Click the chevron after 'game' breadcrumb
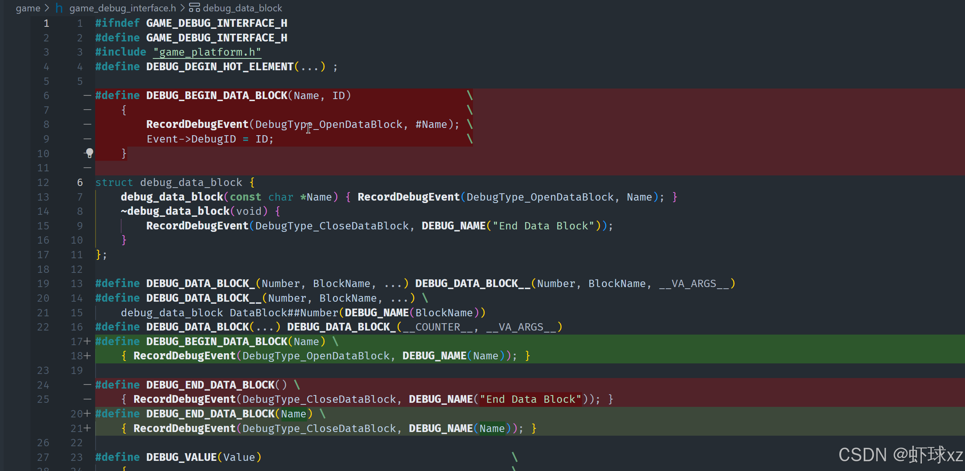The width and height of the screenshot is (965, 471). (47, 8)
